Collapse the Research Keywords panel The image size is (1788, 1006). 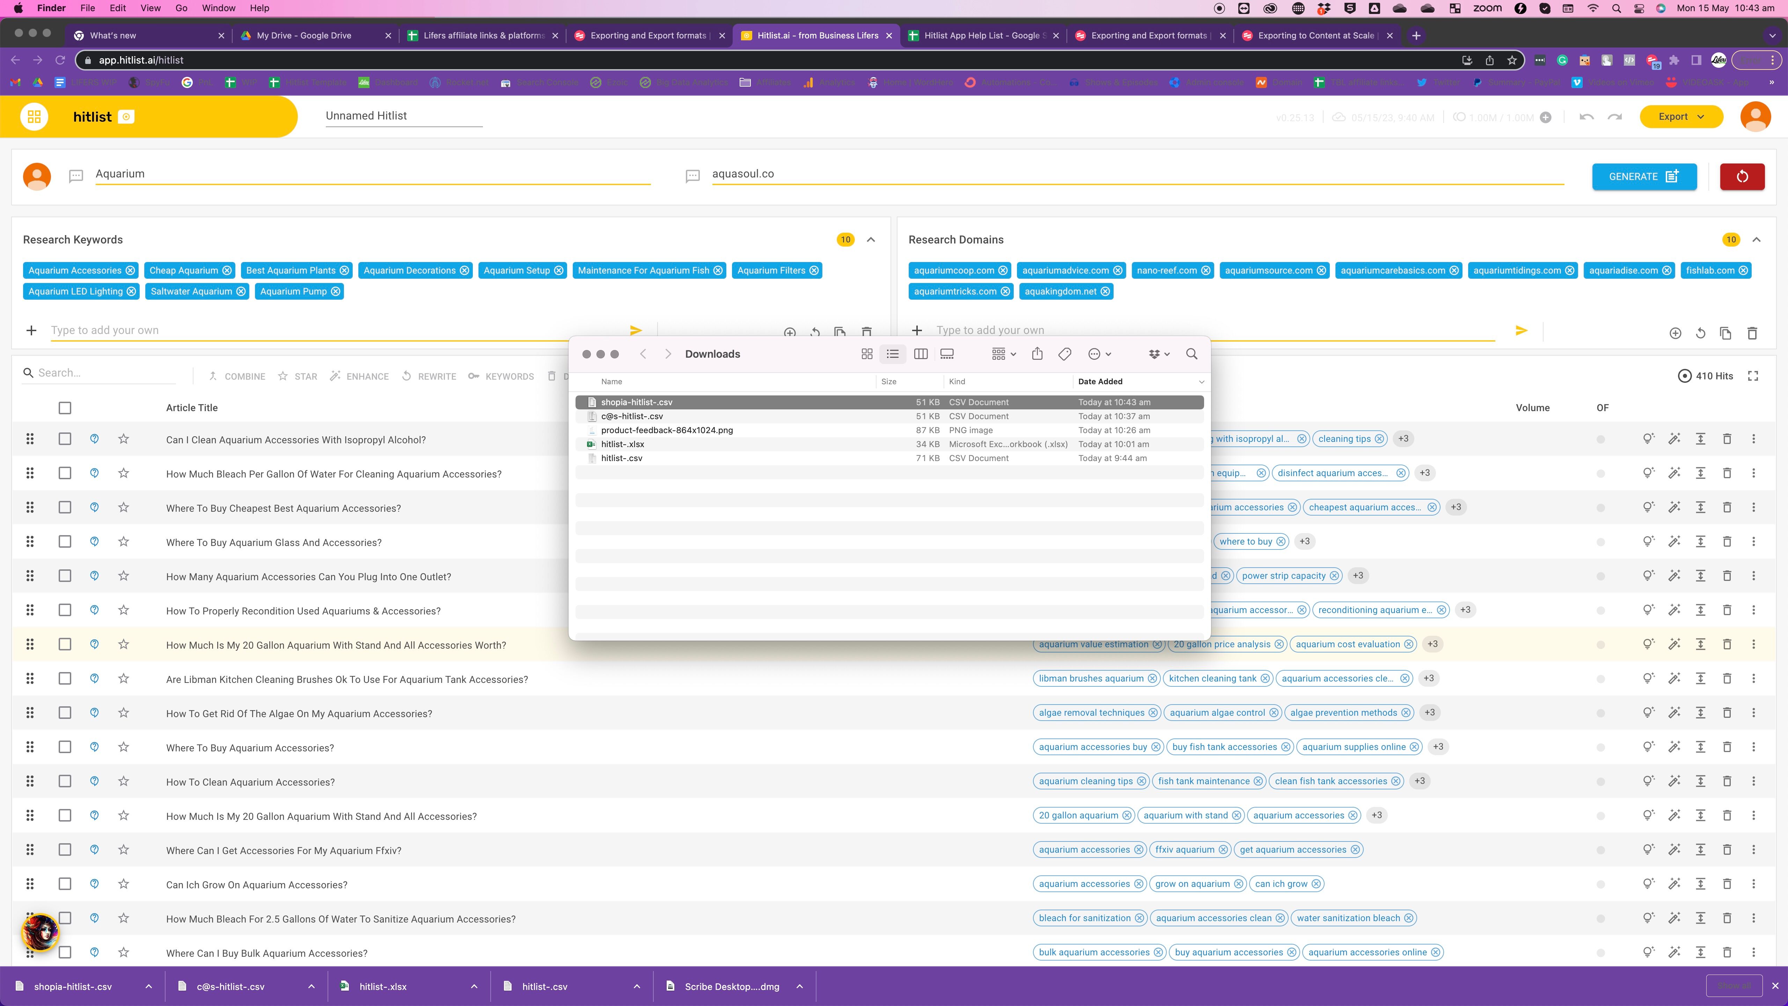(871, 240)
